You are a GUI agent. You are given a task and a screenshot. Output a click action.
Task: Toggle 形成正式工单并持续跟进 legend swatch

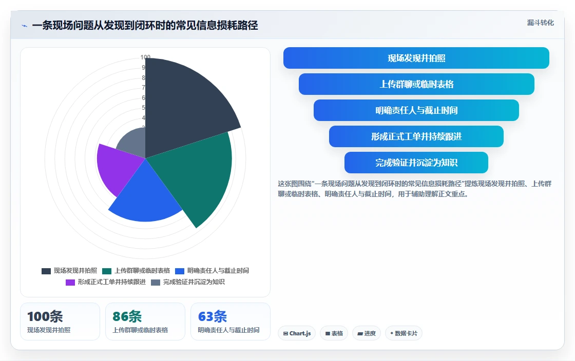point(70,282)
